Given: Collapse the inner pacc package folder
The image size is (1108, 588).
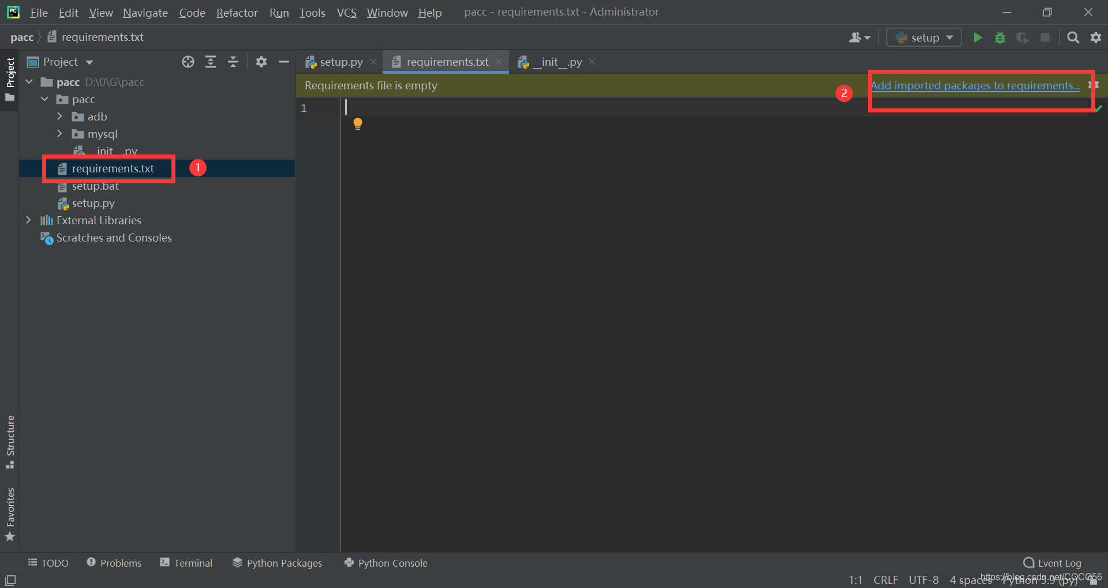Looking at the screenshot, I should [44, 99].
